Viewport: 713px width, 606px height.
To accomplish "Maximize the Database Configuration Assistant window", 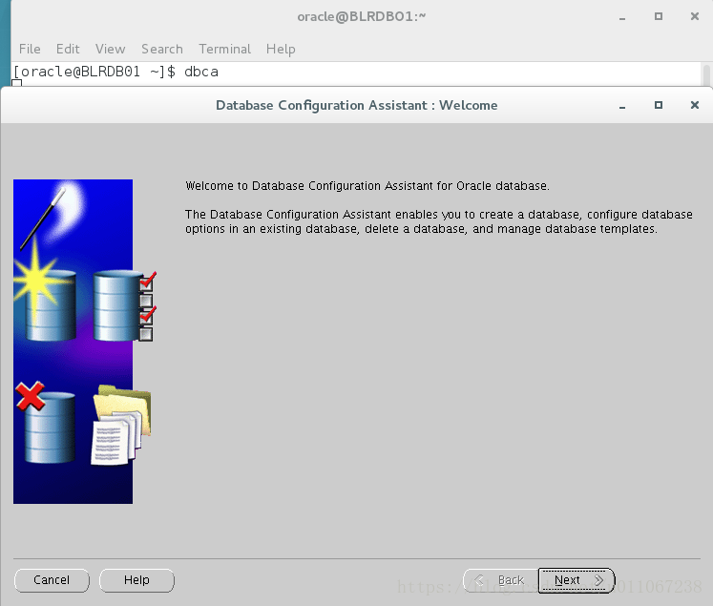I will click(658, 105).
